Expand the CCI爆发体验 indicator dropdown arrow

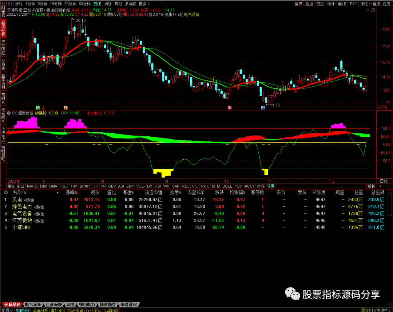[x=9, y=113]
